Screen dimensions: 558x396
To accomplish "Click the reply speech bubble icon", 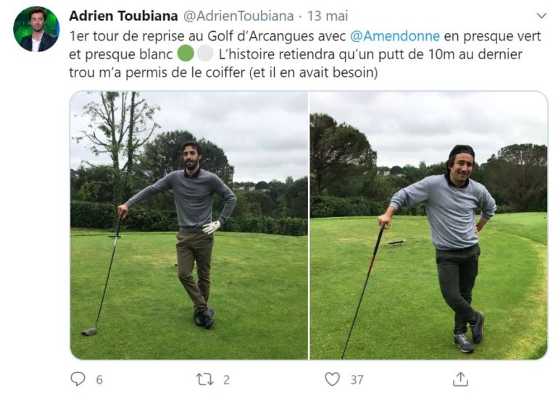I will pyautogui.click(x=78, y=379).
